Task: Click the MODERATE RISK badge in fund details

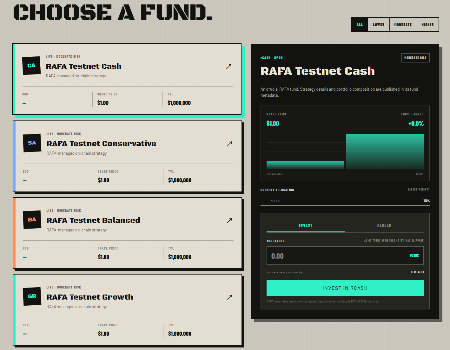Action: [x=415, y=58]
